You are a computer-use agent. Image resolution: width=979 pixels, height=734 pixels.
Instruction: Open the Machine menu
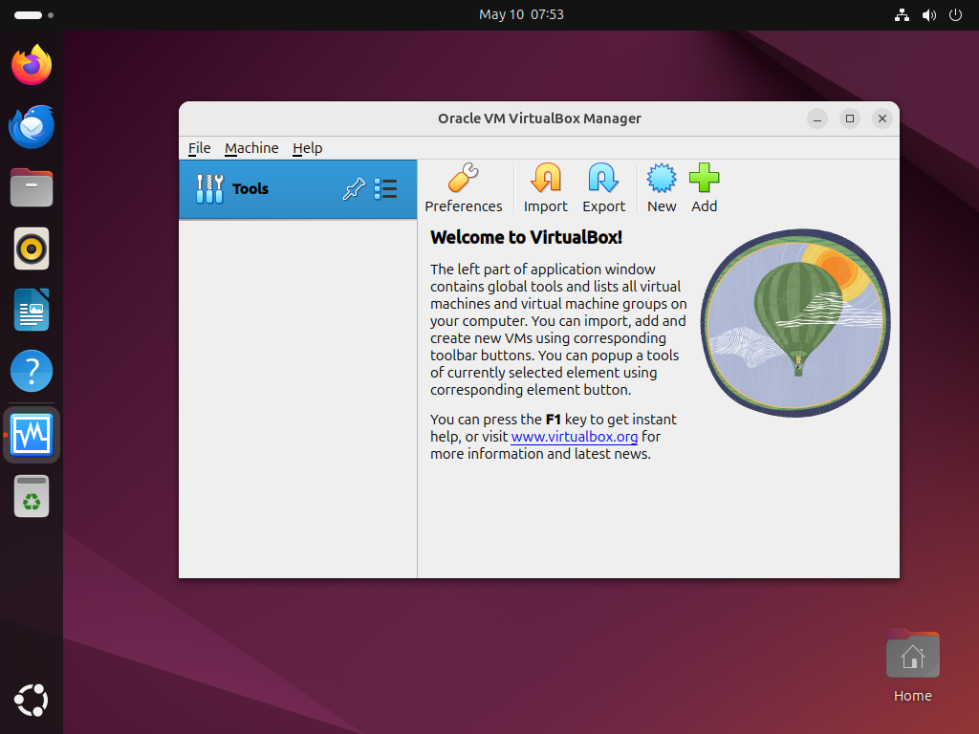point(251,148)
